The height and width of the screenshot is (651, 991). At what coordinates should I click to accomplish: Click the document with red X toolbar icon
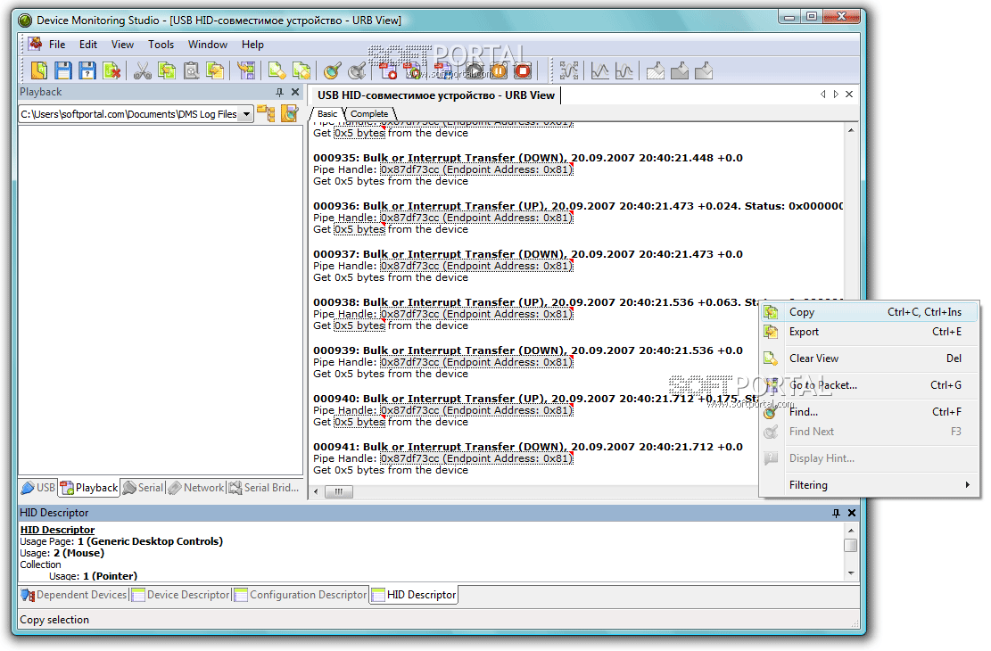click(x=111, y=70)
